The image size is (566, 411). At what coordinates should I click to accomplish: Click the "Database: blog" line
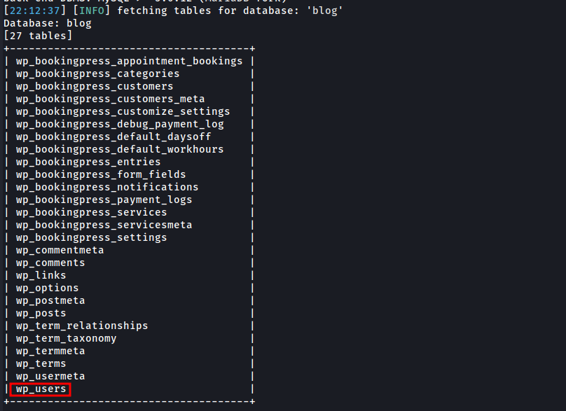click(x=48, y=23)
